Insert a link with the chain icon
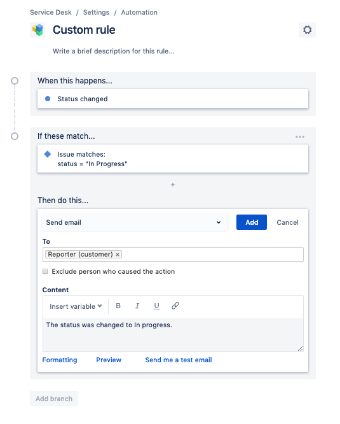The width and height of the screenshot is (340, 424). pos(175,306)
